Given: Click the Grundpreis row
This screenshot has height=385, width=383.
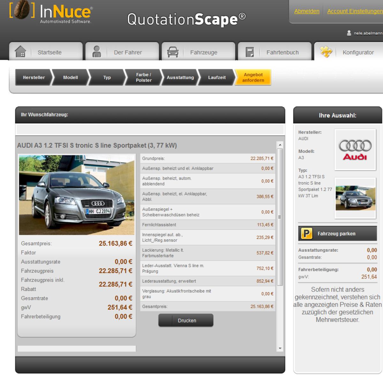Looking at the screenshot, I should (208, 159).
